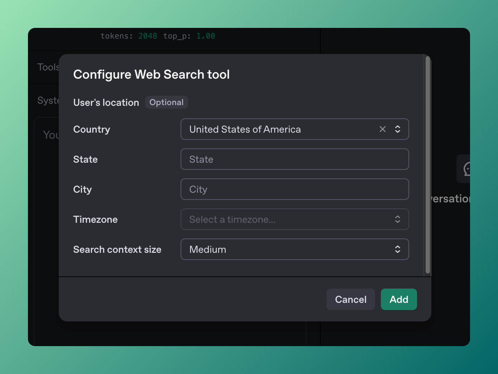This screenshot has width=498, height=374.
Task: Click the chat bubble icon in background panel
Action: [x=466, y=169]
